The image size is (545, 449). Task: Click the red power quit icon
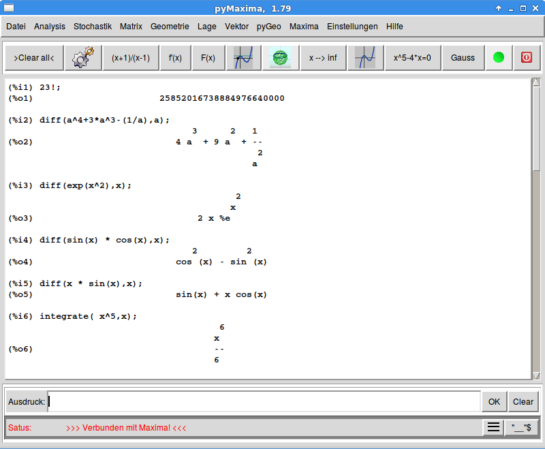point(527,58)
